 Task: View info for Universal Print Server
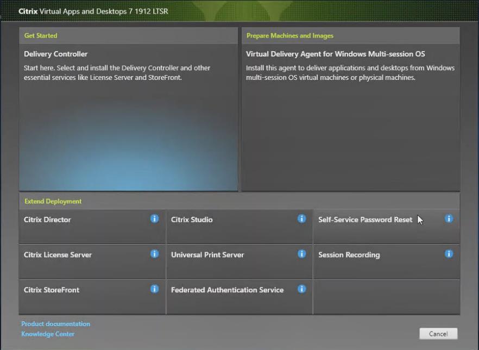point(301,254)
